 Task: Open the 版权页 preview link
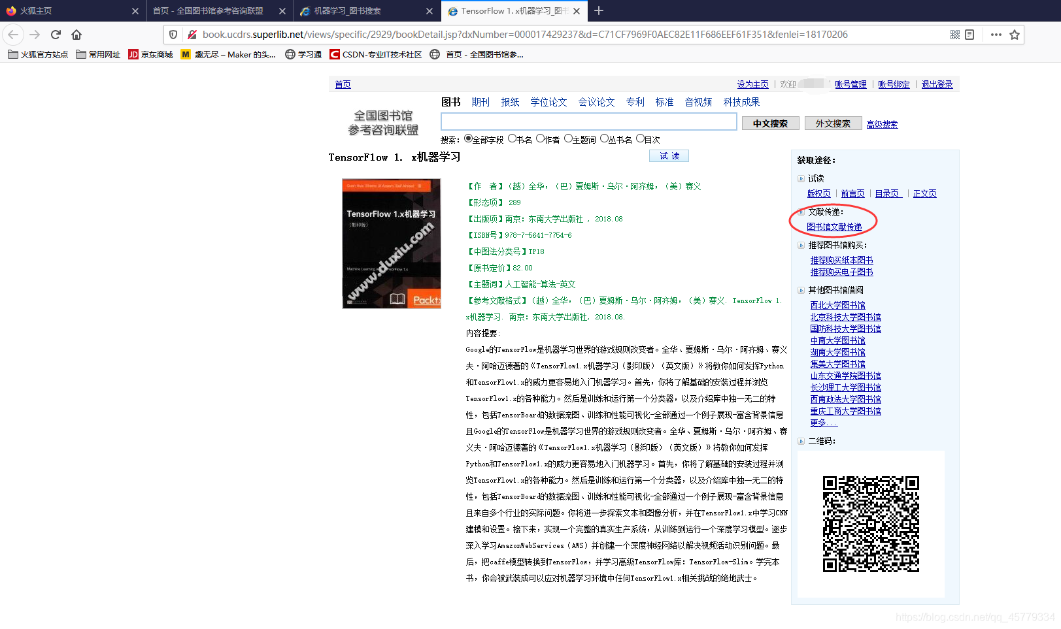tap(818, 193)
